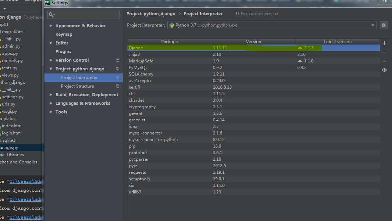Screen dimensions: 392x221
Task: Open Keymap settings page
Action: [64, 34]
